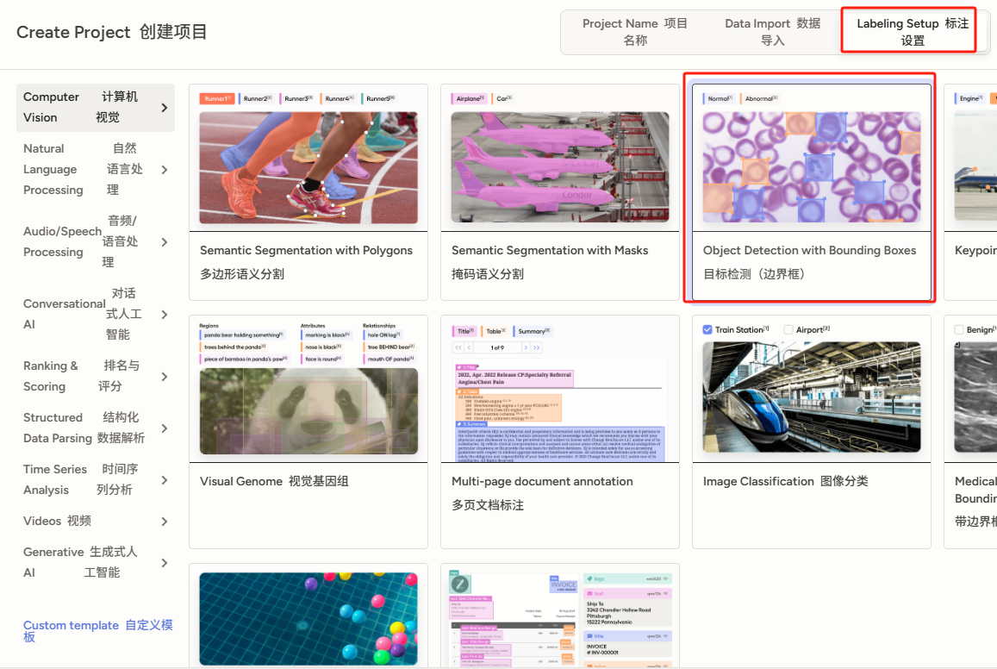Select the Airplane label

coord(470,98)
